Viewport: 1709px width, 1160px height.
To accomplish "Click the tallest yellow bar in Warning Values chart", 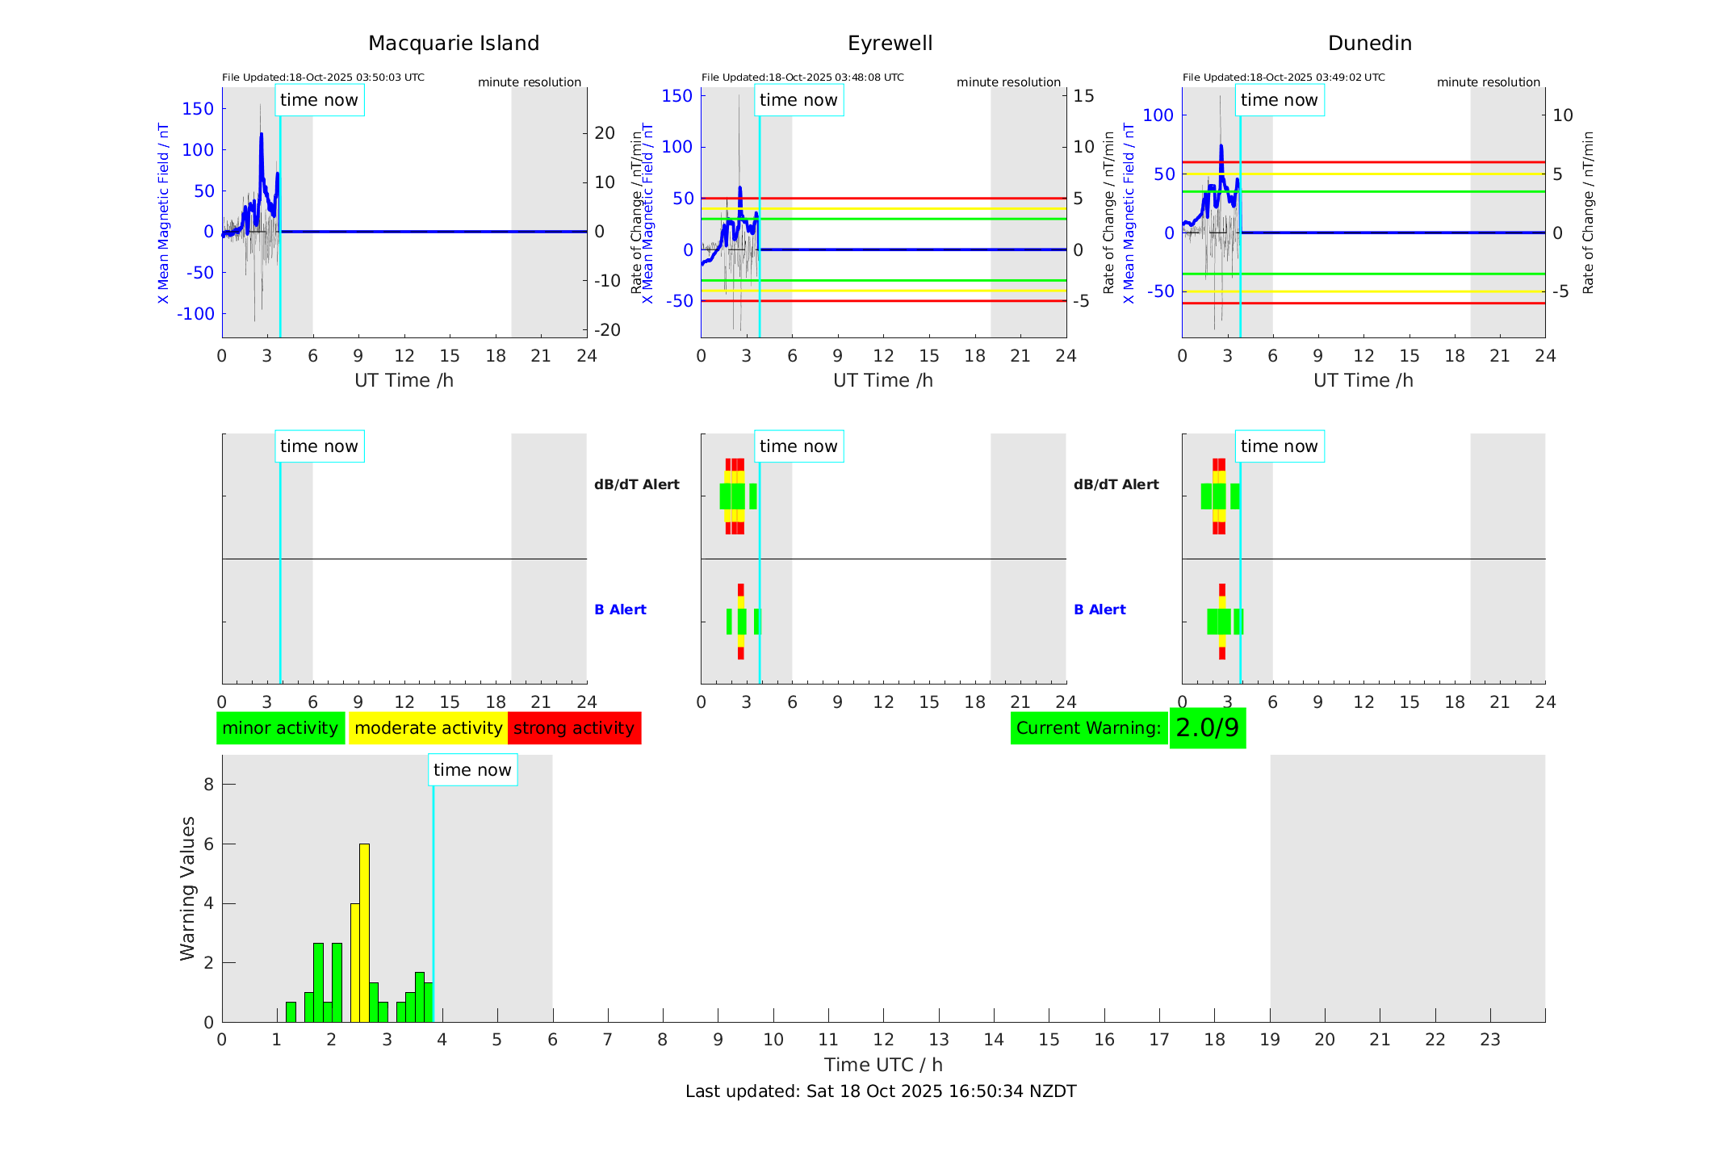I will coord(364,932).
